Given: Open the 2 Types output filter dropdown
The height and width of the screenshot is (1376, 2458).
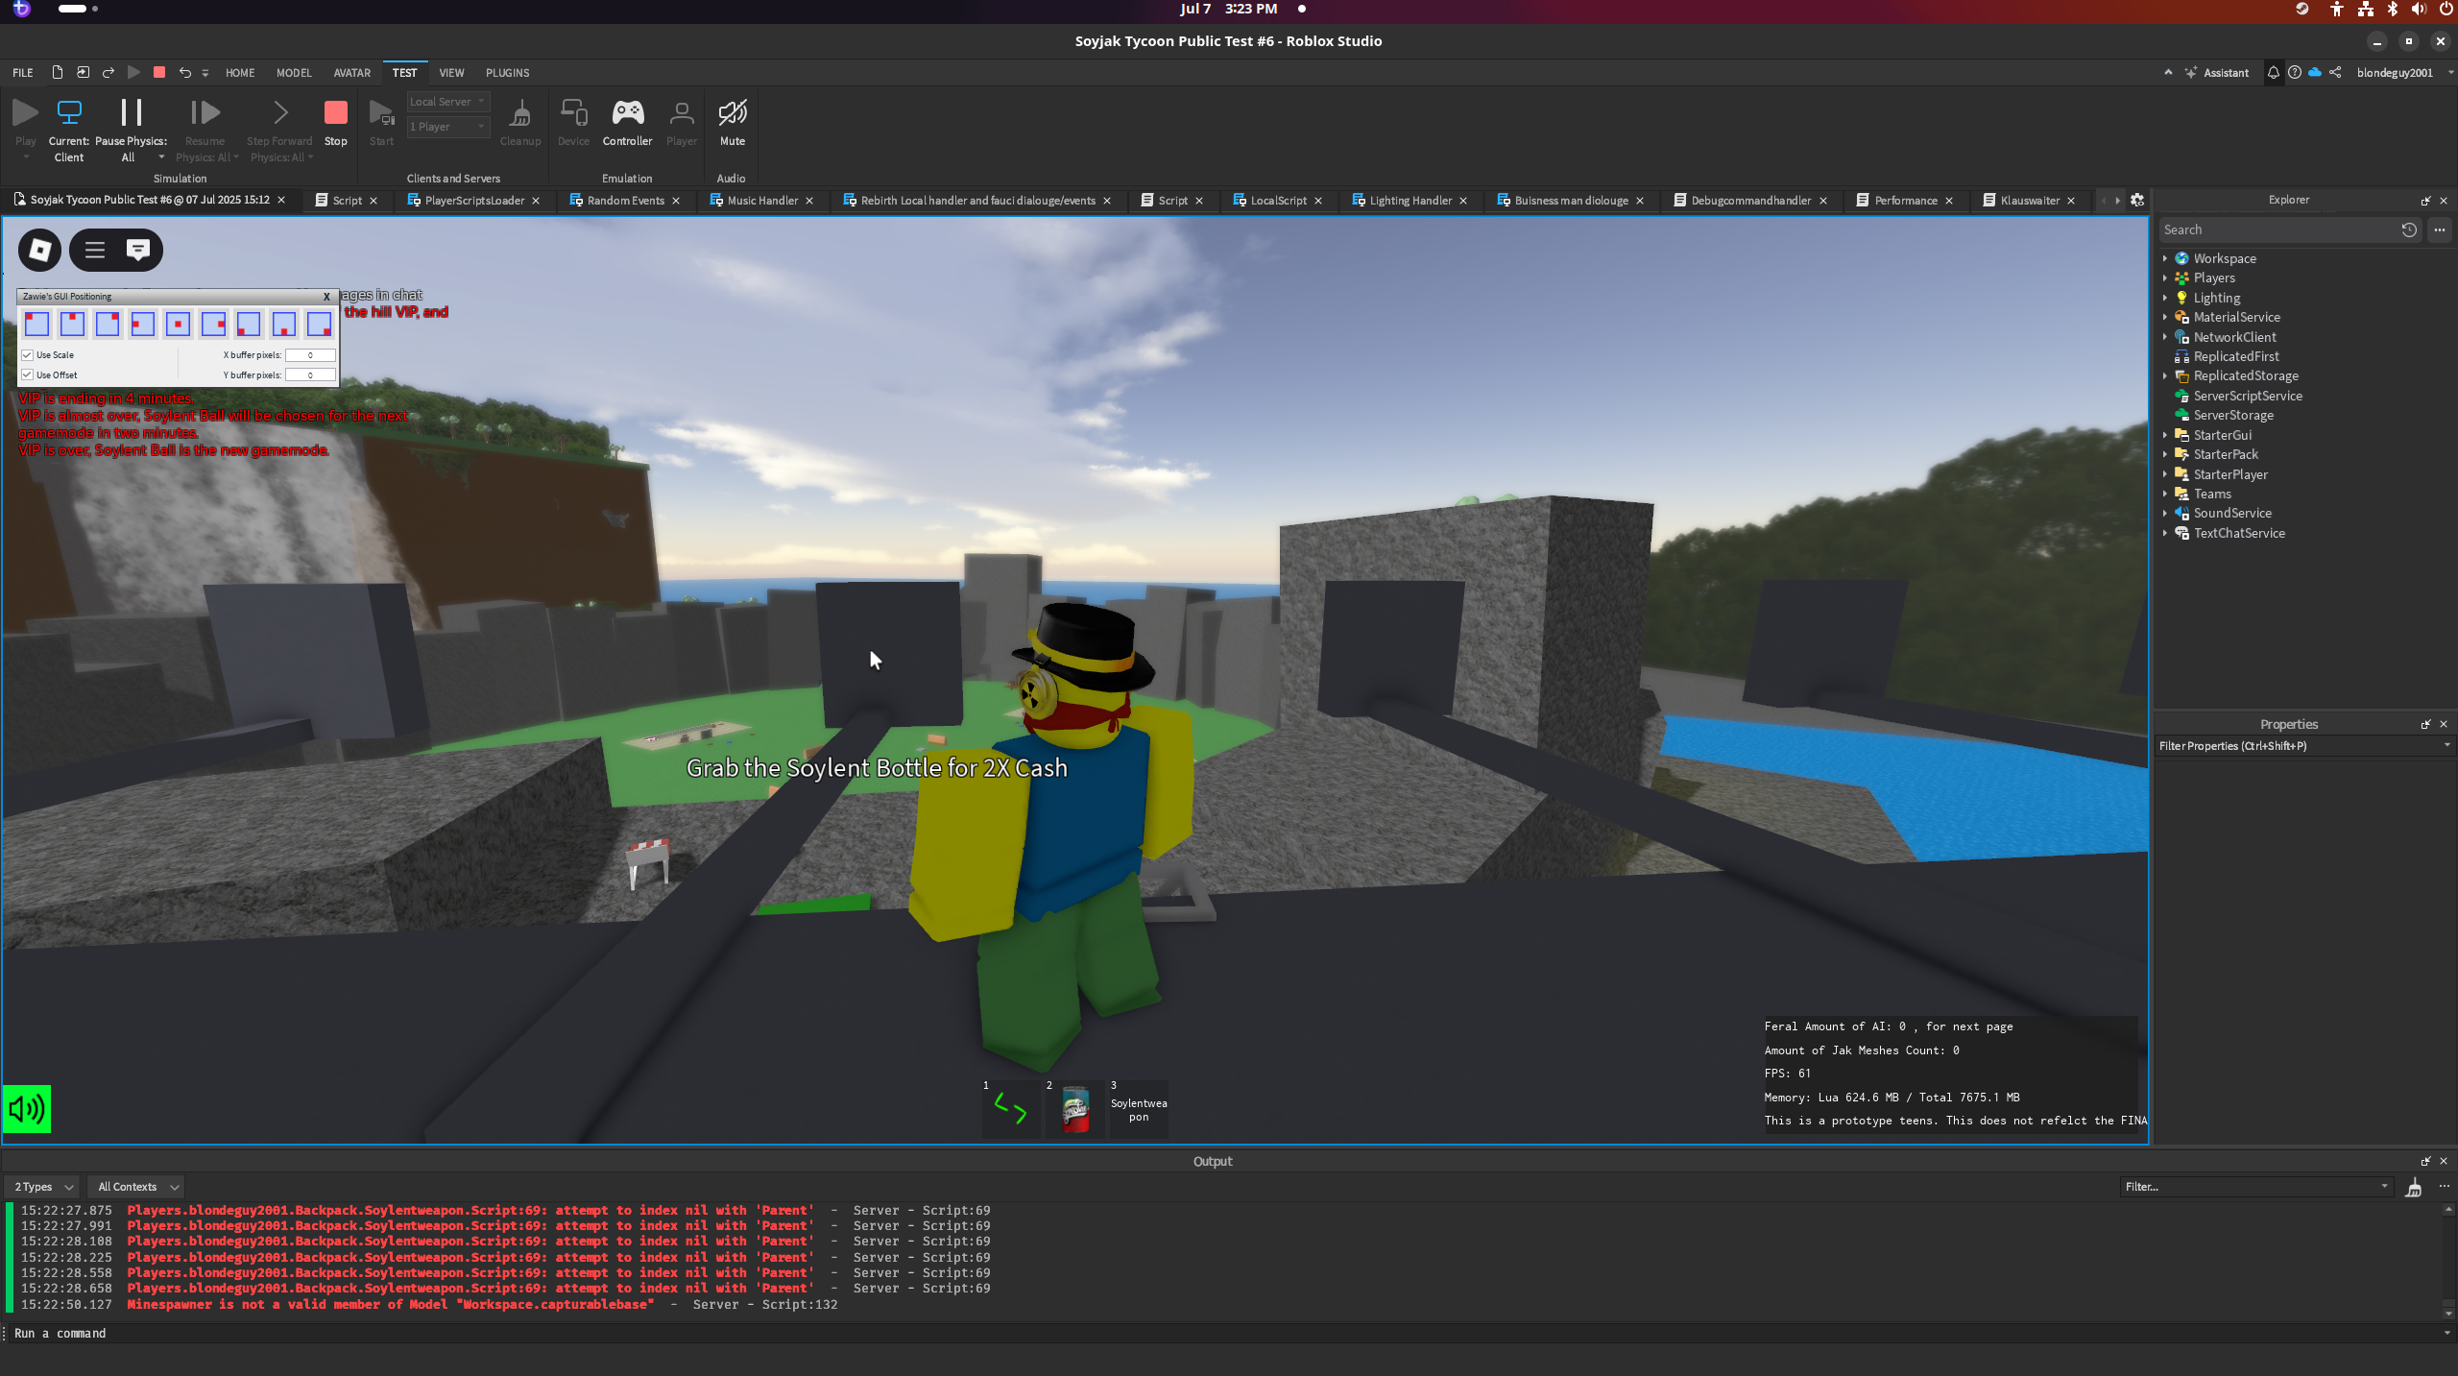Looking at the screenshot, I should click(x=42, y=1188).
